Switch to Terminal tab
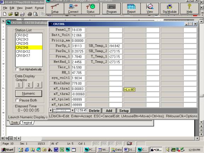The width and height of the screenshot is (204, 153). [27, 123]
